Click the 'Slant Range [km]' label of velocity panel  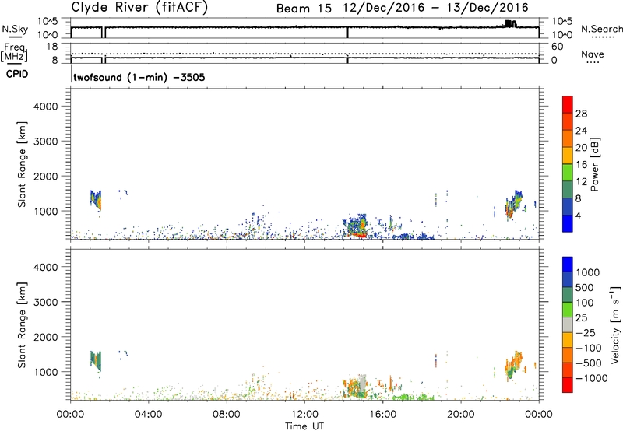coord(22,324)
